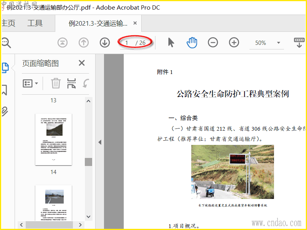This screenshot has width=307, height=230.
Task: Click thumbnail horizontal scroll left arrow
Action: tap(21, 225)
